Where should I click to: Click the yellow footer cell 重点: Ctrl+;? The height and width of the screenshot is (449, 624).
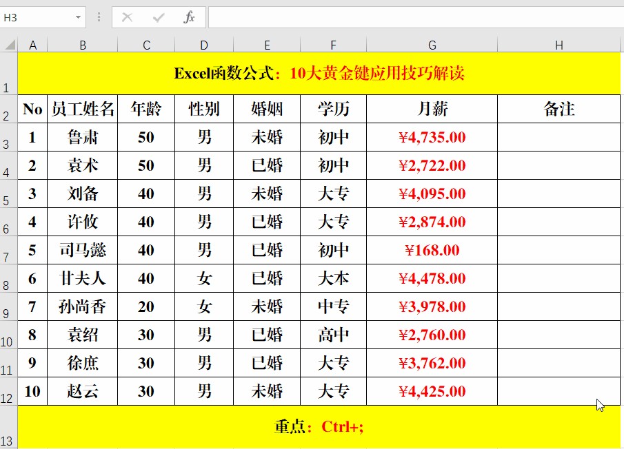319,427
